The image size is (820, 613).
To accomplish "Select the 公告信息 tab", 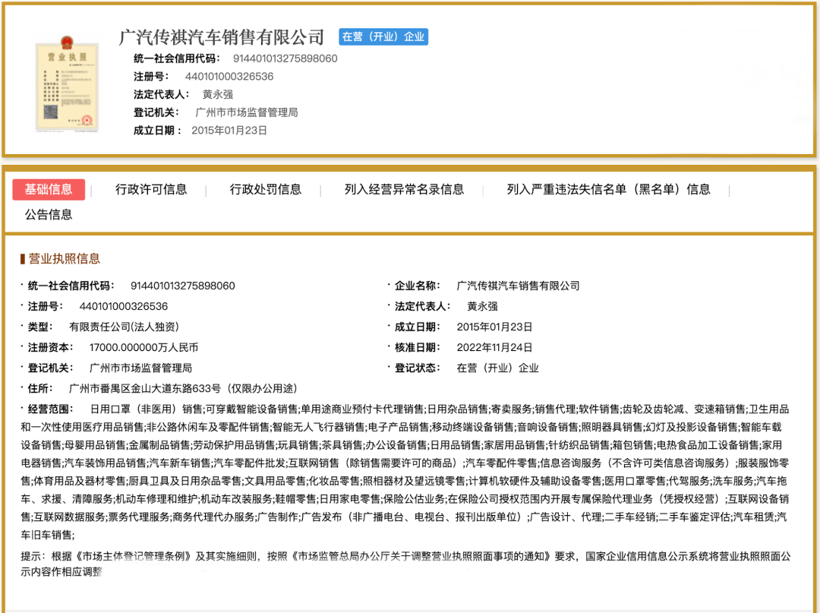I will point(49,214).
